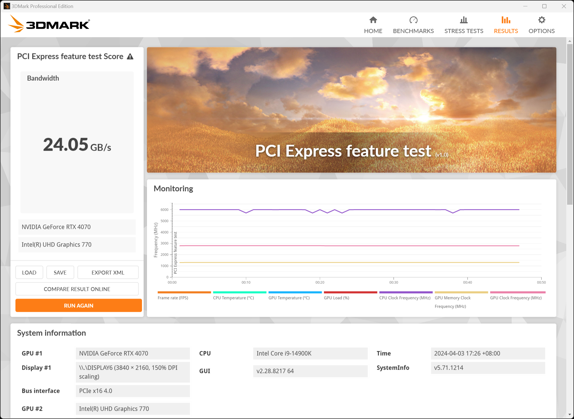Click the PCIe x16 4.0 bus interface value
This screenshot has height=419, width=574.
tap(133, 391)
